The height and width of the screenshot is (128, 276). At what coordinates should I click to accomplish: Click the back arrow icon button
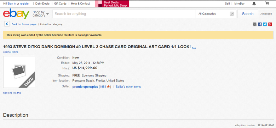click(x=7, y=24)
